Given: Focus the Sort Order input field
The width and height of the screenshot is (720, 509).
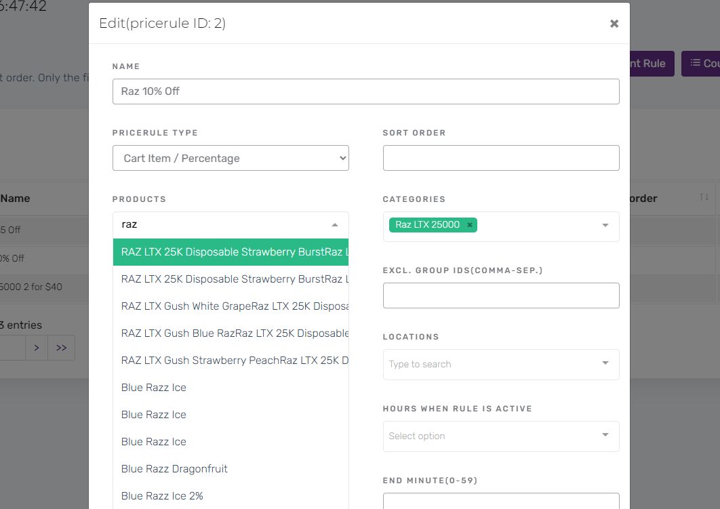Looking at the screenshot, I should [501, 158].
